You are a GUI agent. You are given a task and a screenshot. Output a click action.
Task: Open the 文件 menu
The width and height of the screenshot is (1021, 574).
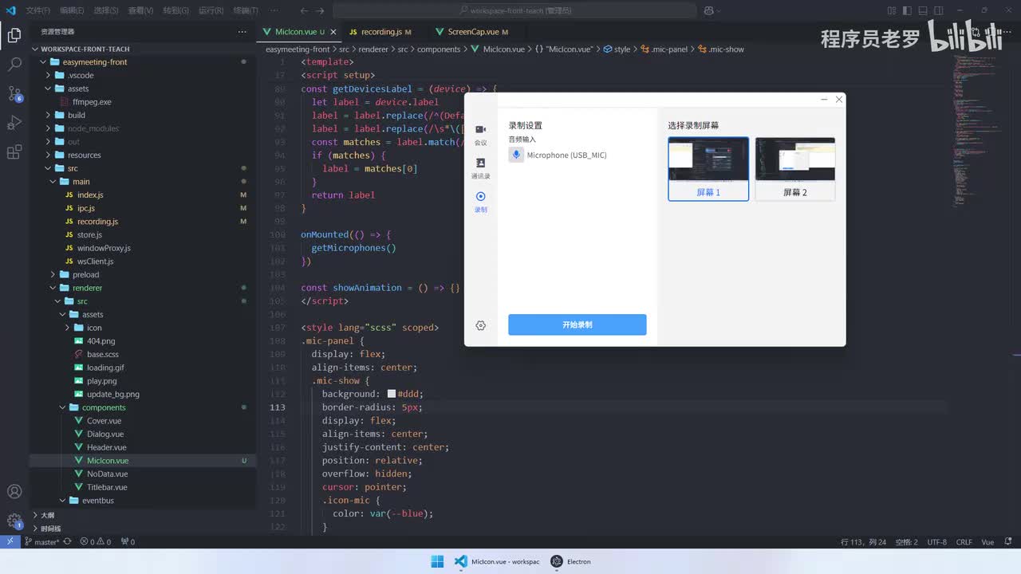37,10
